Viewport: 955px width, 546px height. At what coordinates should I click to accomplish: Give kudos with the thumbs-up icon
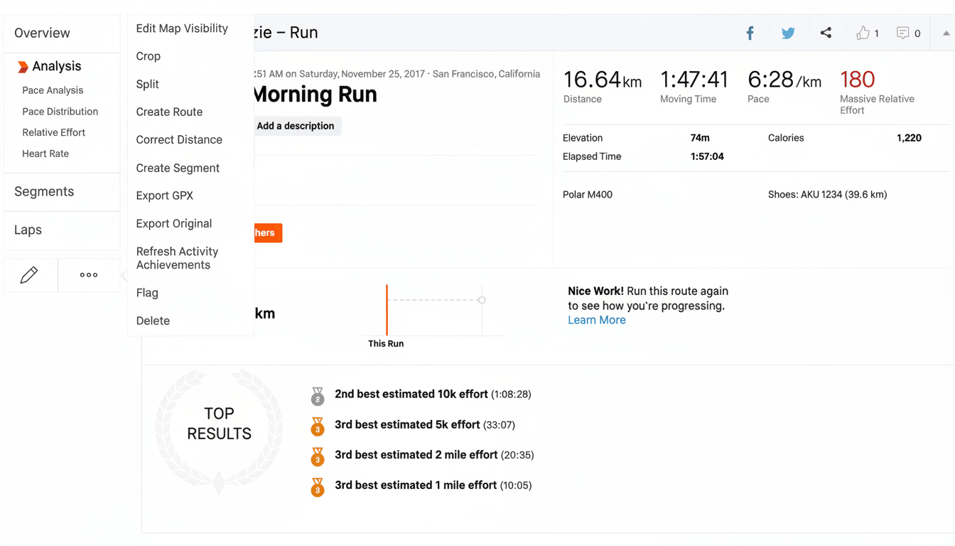(x=863, y=32)
